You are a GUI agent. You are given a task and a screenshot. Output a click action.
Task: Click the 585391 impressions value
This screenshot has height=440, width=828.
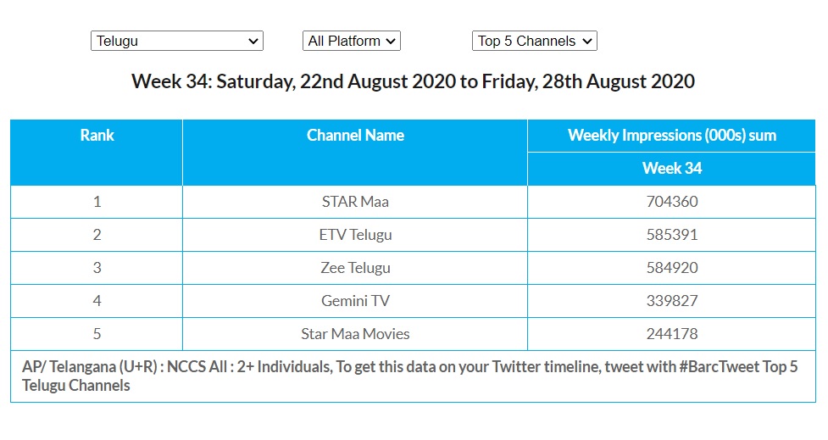pos(671,235)
